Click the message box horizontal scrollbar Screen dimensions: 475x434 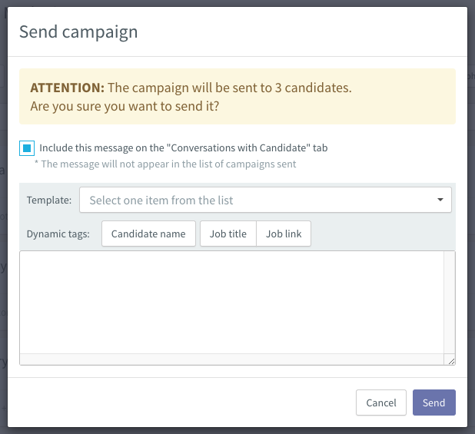[231, 359]
